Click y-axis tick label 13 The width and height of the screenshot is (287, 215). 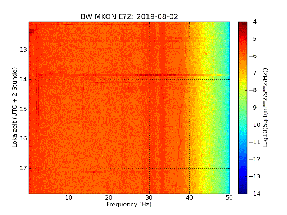(x=23, y=50)
